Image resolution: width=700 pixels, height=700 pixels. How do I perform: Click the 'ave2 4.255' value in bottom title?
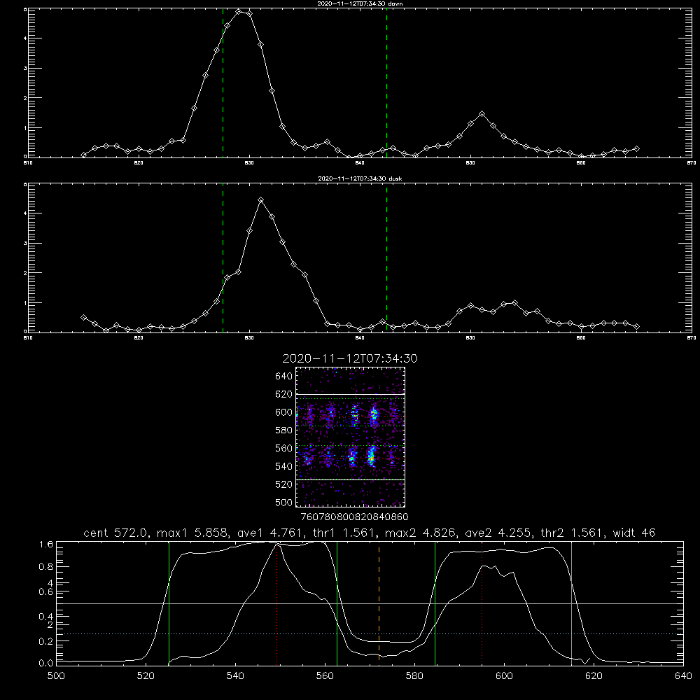499,533
